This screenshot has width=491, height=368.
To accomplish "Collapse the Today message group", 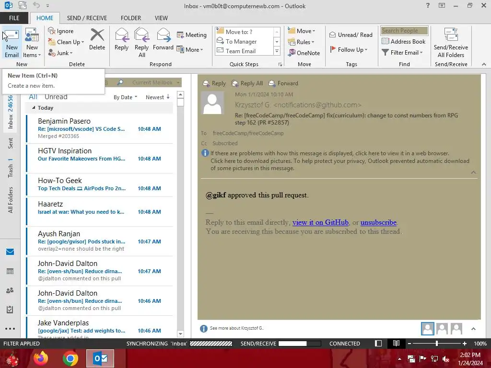I will (x=34, y=108).
